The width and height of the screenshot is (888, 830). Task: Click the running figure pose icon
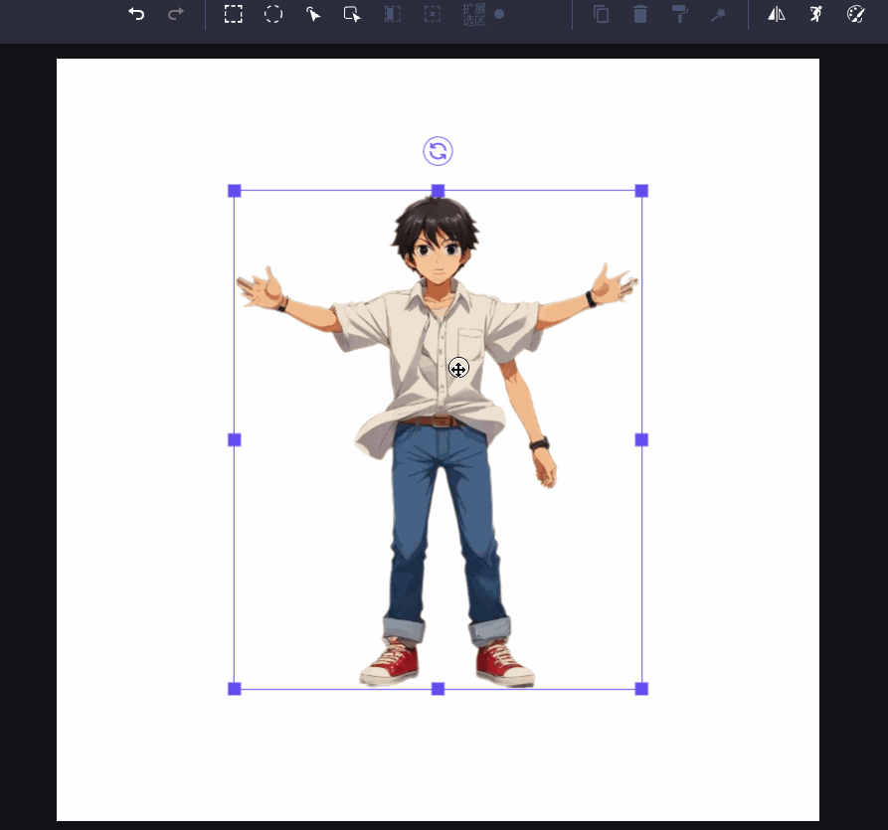click(x=816, y=14)
